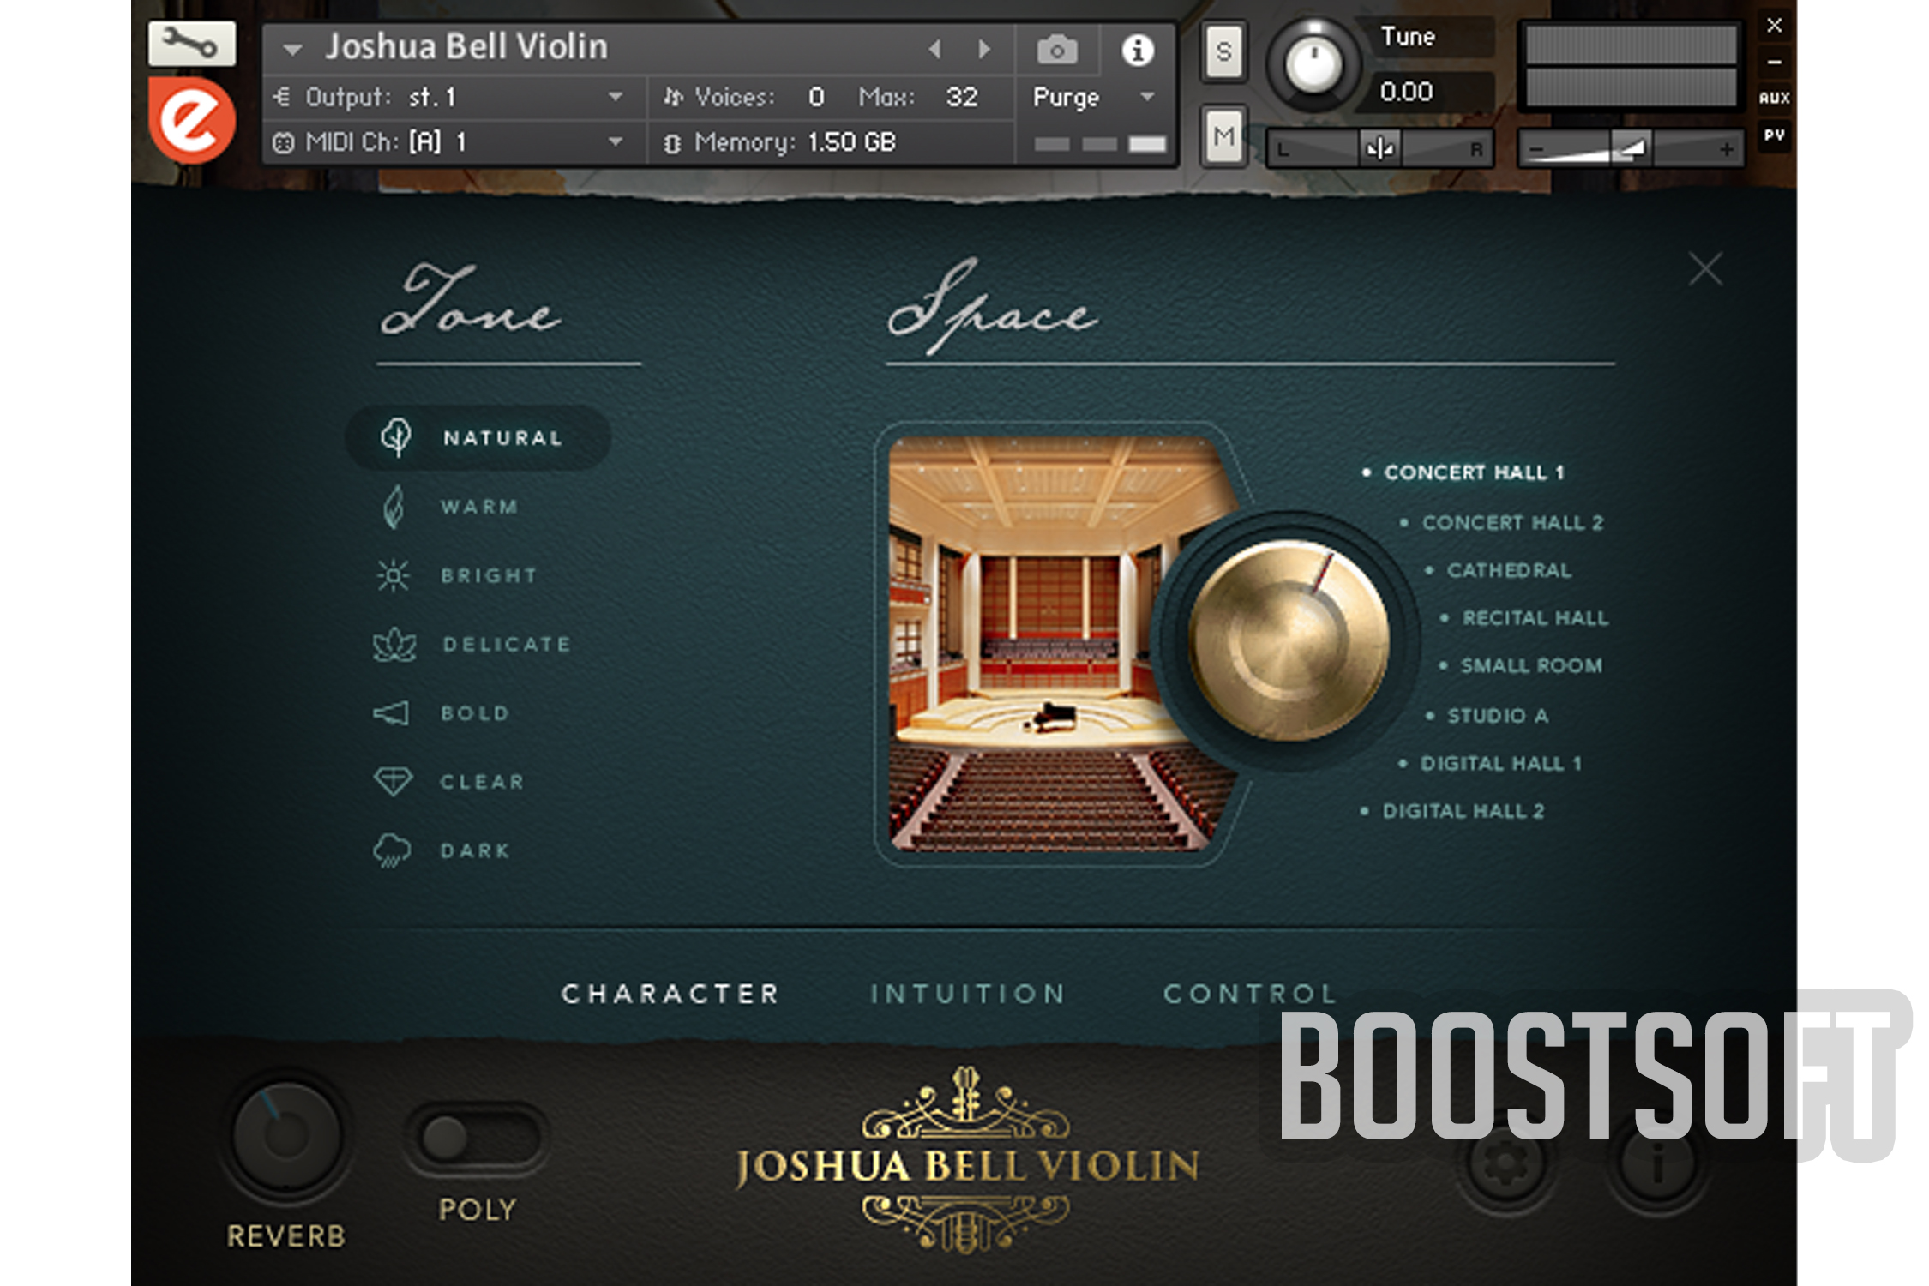Choose the BOLD tone label
Image resolution: width=1929 pixels, height=1286 pixels.
click(x=475, y=713)
